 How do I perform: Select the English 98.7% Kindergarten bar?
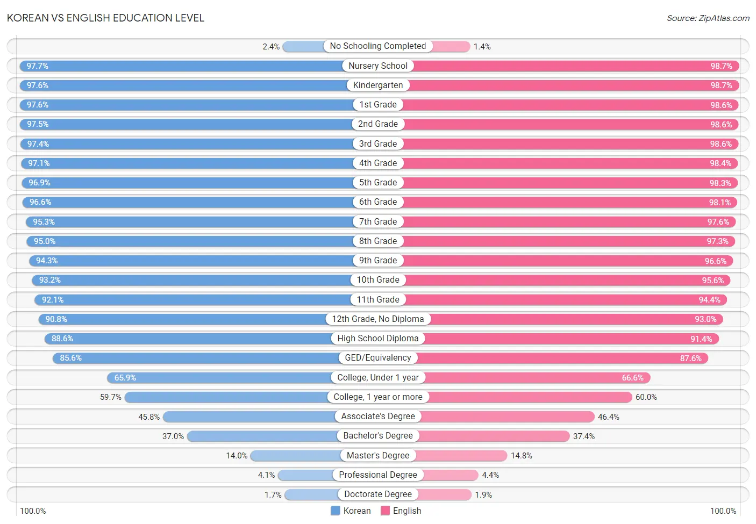[x=574, y=85]
